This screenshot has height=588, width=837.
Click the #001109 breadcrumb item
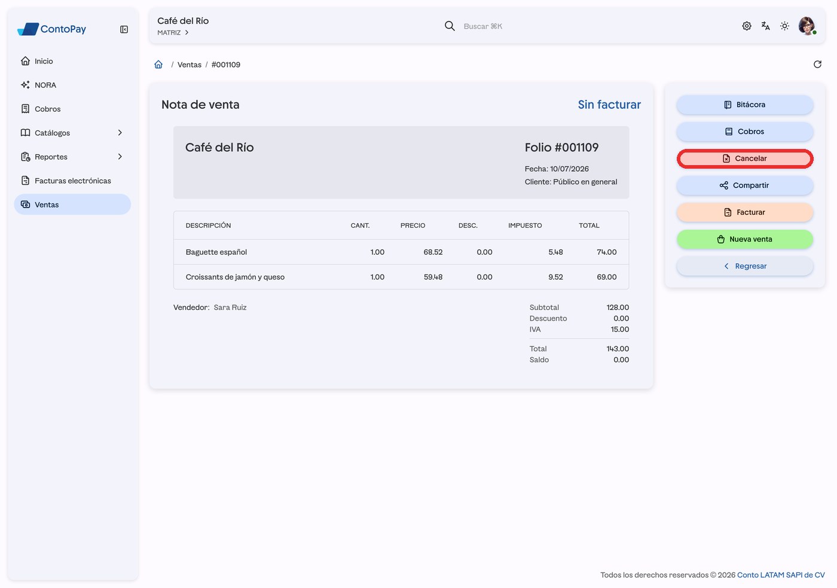(x=226, y=65)
